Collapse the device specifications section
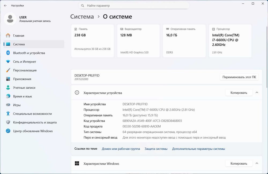268x174 pixels. click(x=257, y=93)
